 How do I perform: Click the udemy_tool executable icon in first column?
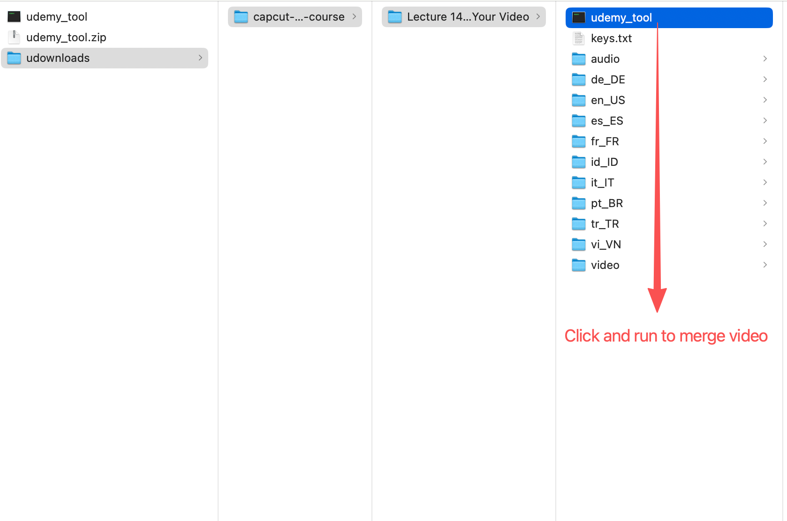point(14,17)
